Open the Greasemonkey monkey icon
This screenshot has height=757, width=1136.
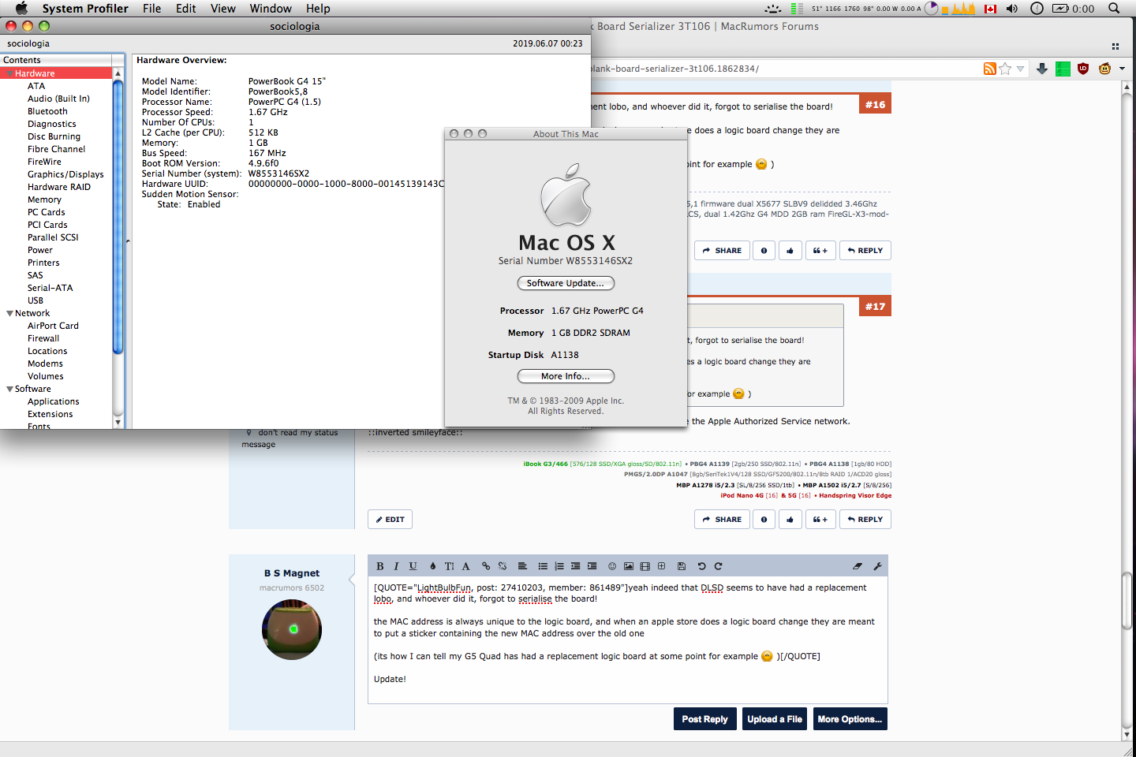tap(1104, 69)
